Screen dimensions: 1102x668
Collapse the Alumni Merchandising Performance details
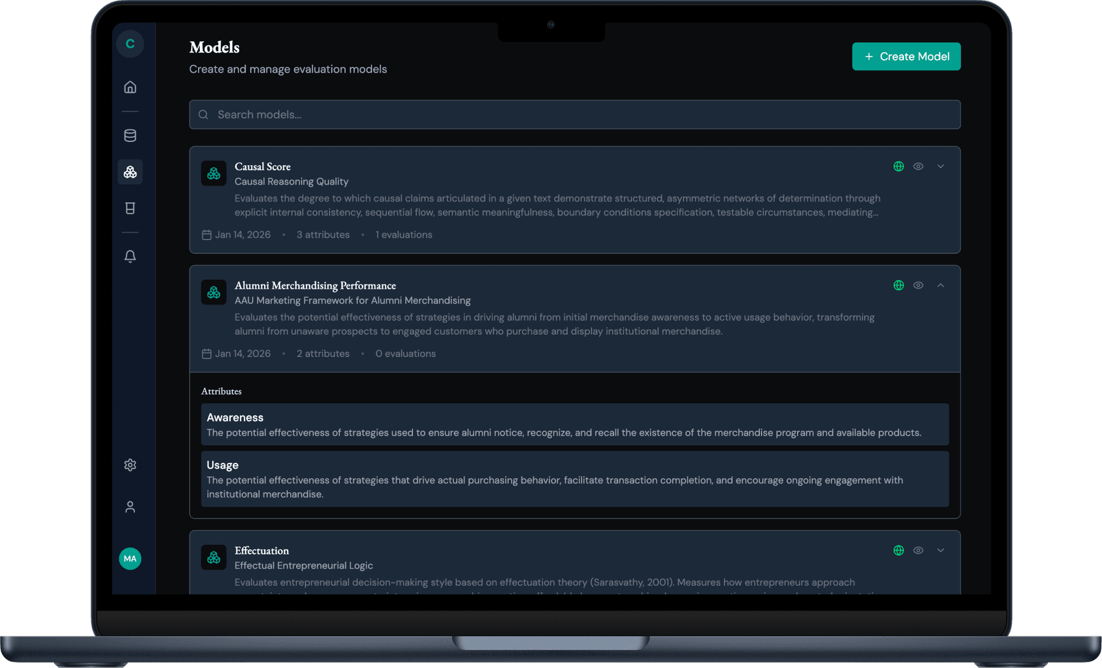(941, 285)
